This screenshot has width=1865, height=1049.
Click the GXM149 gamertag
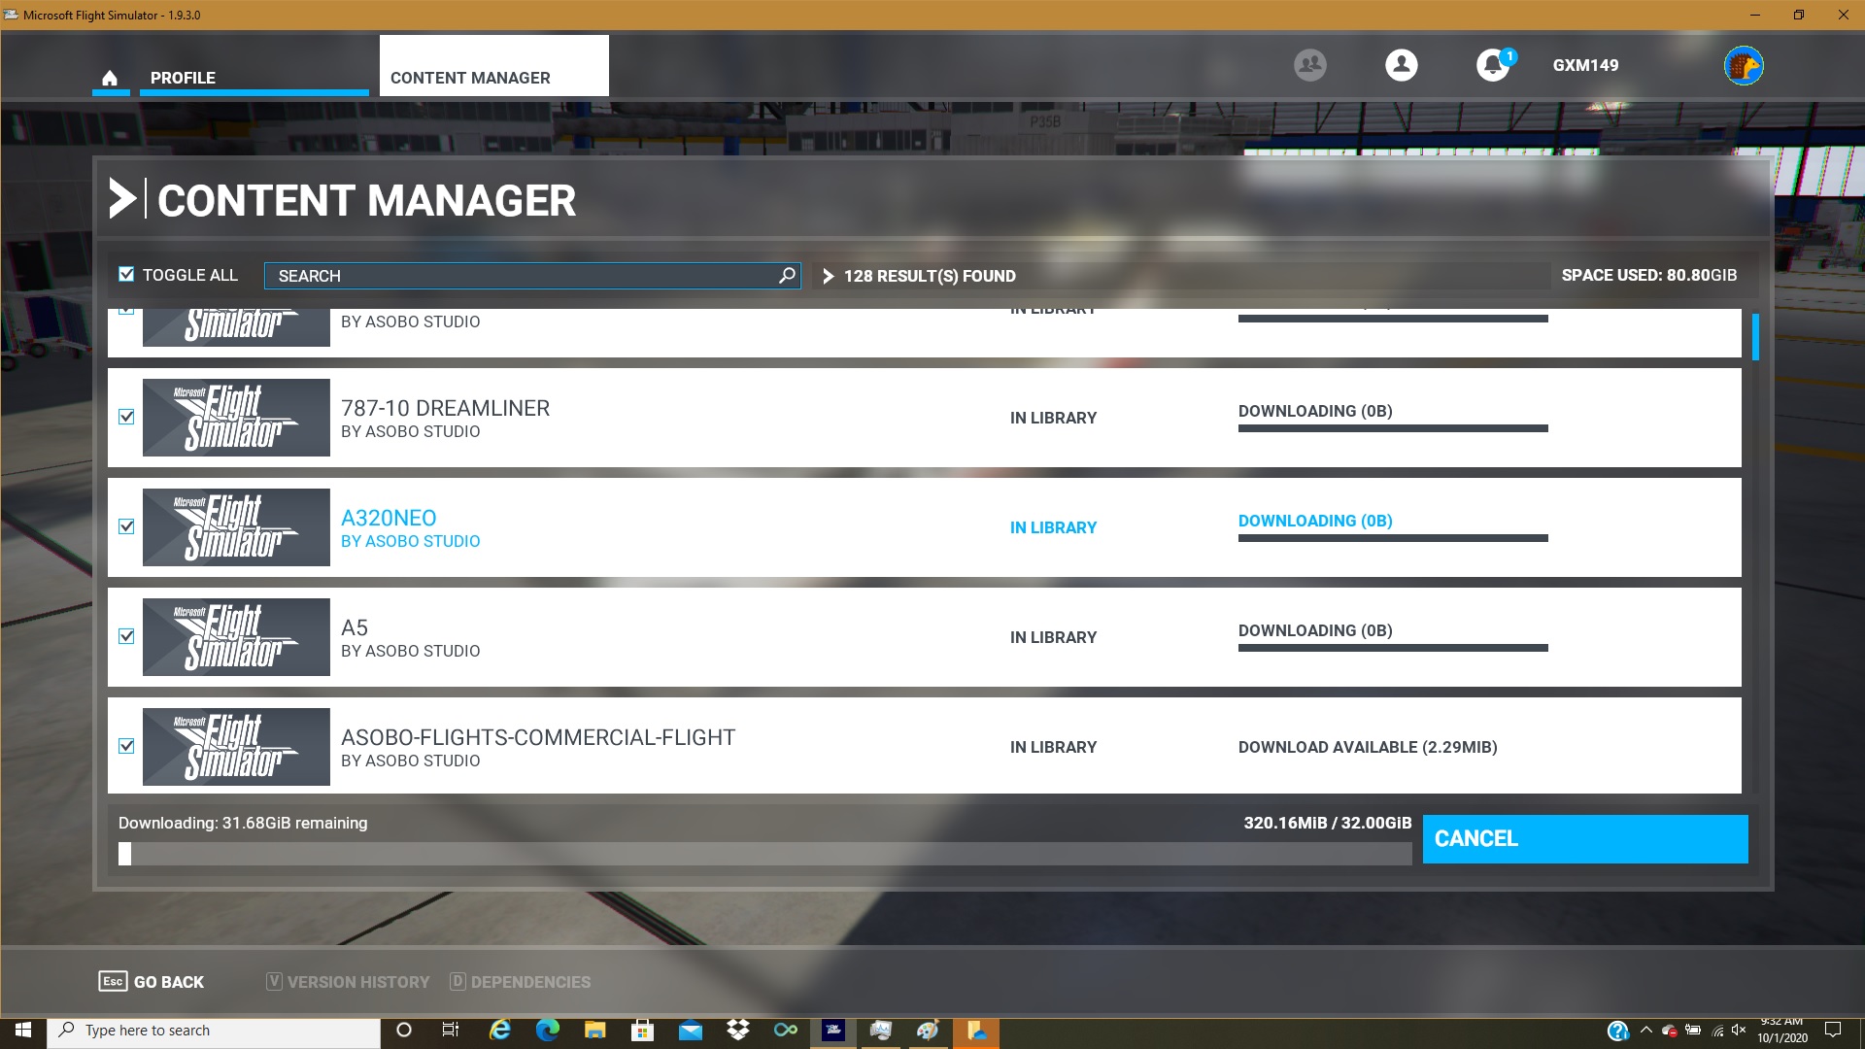coord(1585,65)
